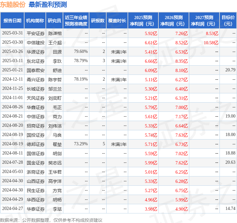Click 招商证券 institution cell
Image resolution: width=237 pixels, height=223 pixels.
[36, 126]
